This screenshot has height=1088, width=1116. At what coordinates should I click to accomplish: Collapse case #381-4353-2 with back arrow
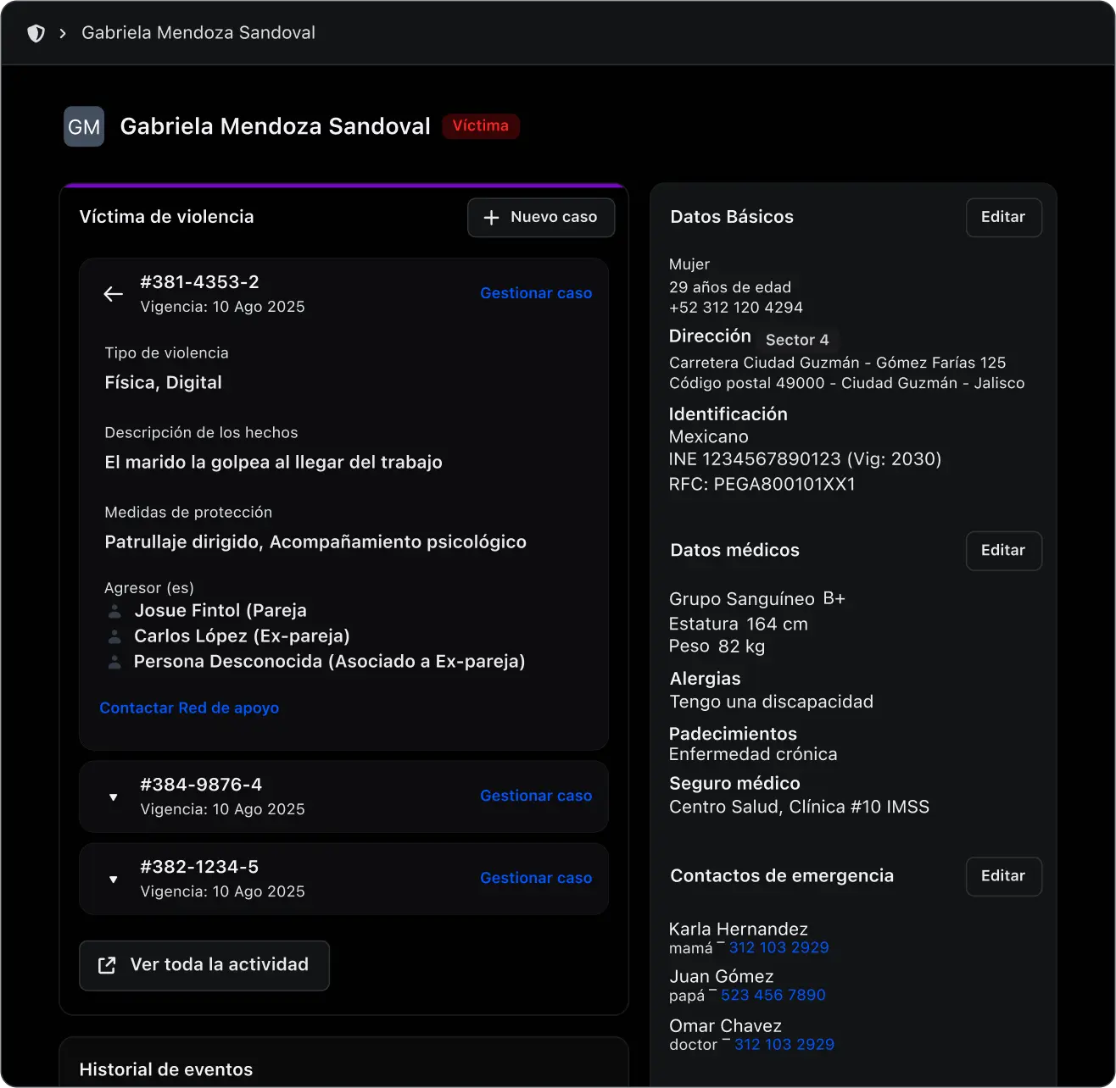pyautogui.click(x=113, y=294)
